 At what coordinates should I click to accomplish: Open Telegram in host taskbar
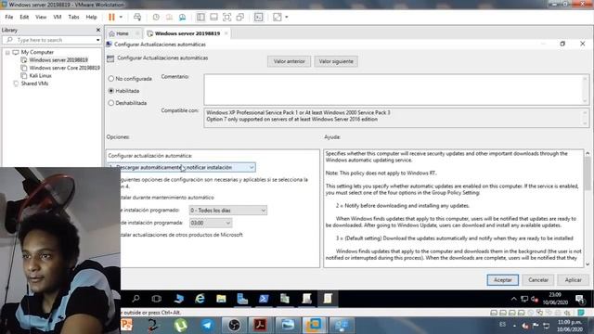[207, 325]
